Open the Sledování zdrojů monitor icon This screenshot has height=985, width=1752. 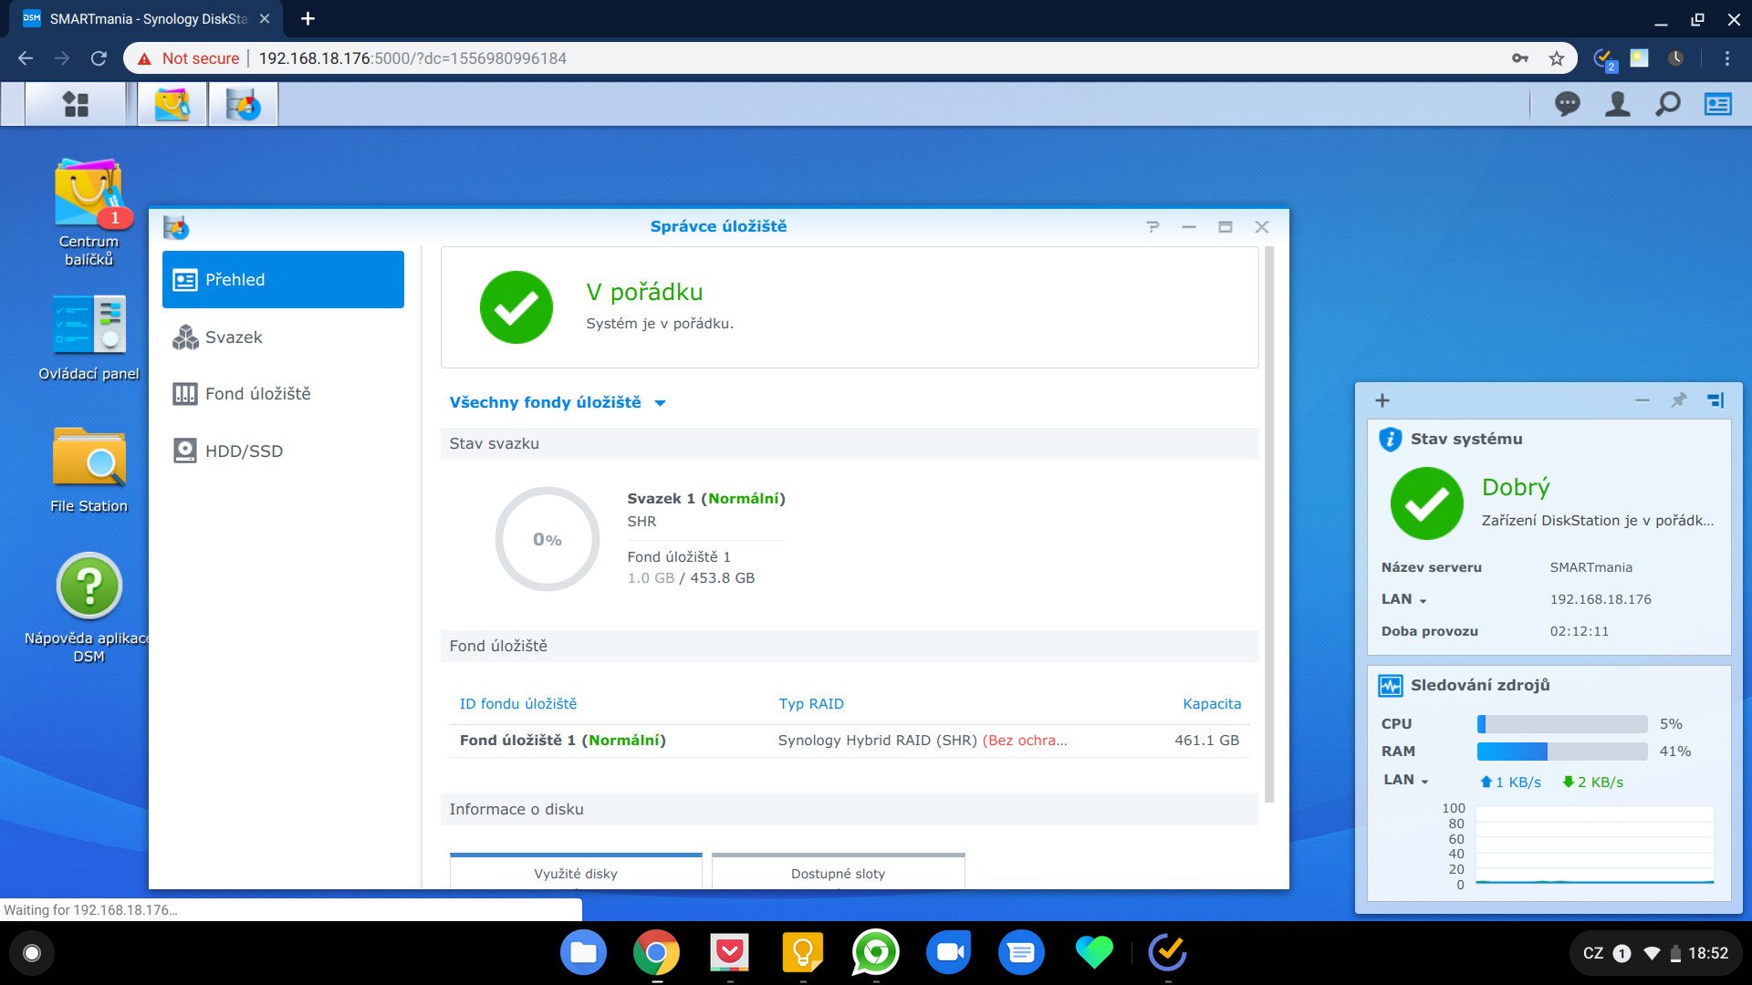point(1390,685)
